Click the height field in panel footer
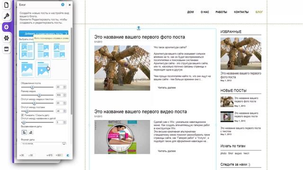Viewport: 303px width, 170px height. click(x=59, y=155)
